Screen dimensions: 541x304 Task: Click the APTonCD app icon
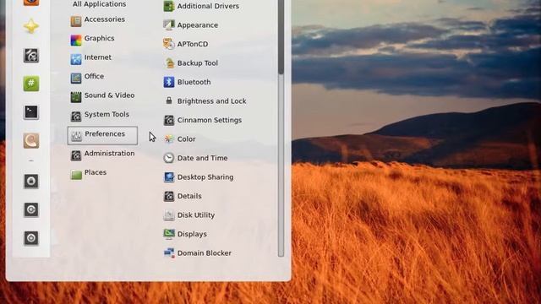pyautogui.click(x=169, y=44)
